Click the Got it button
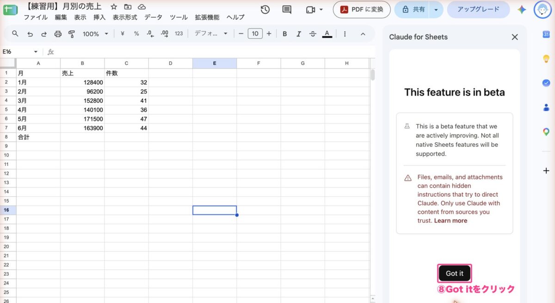The width and height of the screenshot is (555, 303). pos(455,273)
